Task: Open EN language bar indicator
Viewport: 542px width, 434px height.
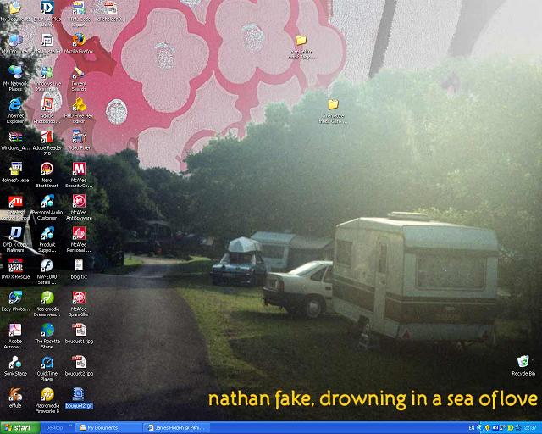Action: tap(472, 428)
